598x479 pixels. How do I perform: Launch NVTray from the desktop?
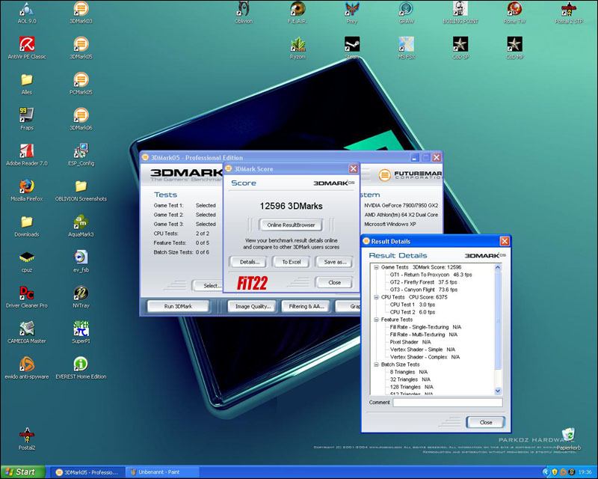[81, 297]
